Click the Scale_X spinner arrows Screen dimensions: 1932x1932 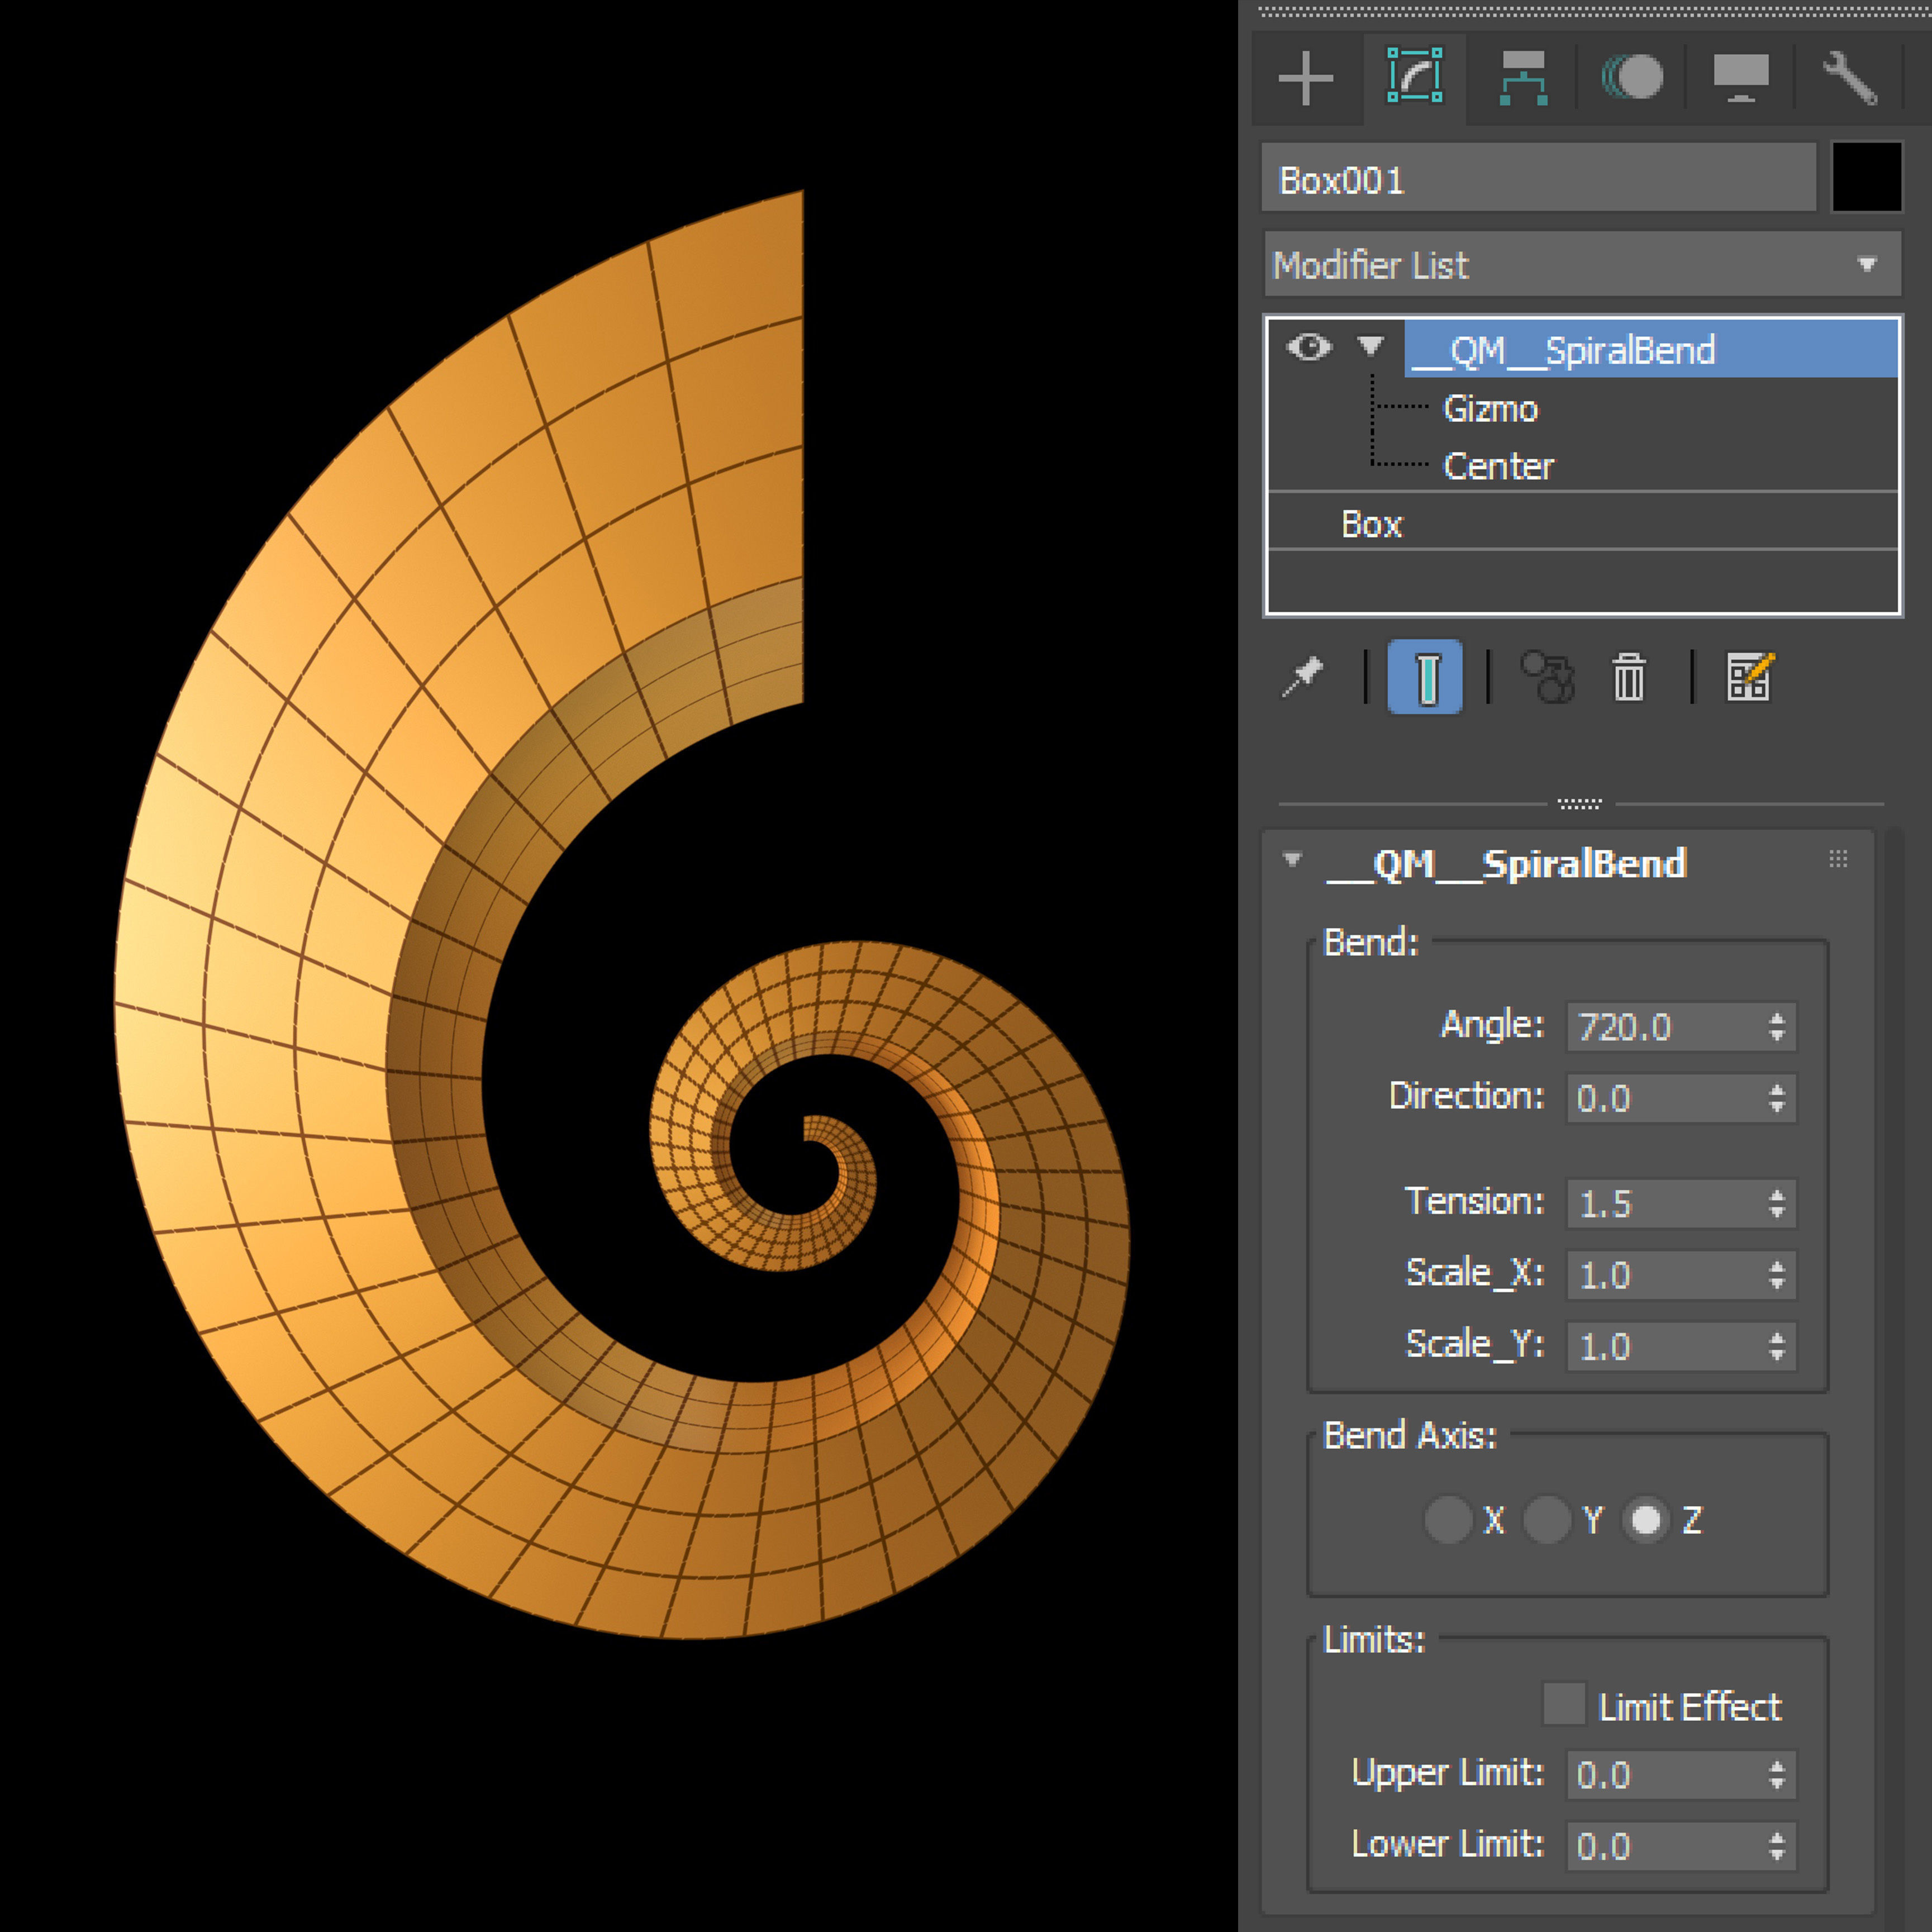click(1777, 1275)
